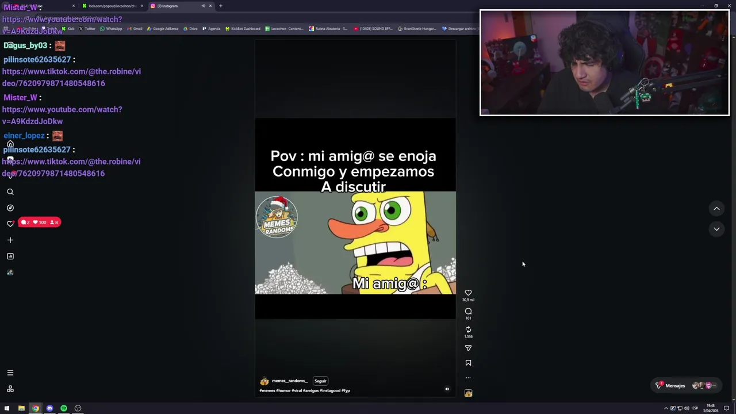Open Spotify from the taskbar
This screenshot has height=414, width=736.
pos(64,408)
